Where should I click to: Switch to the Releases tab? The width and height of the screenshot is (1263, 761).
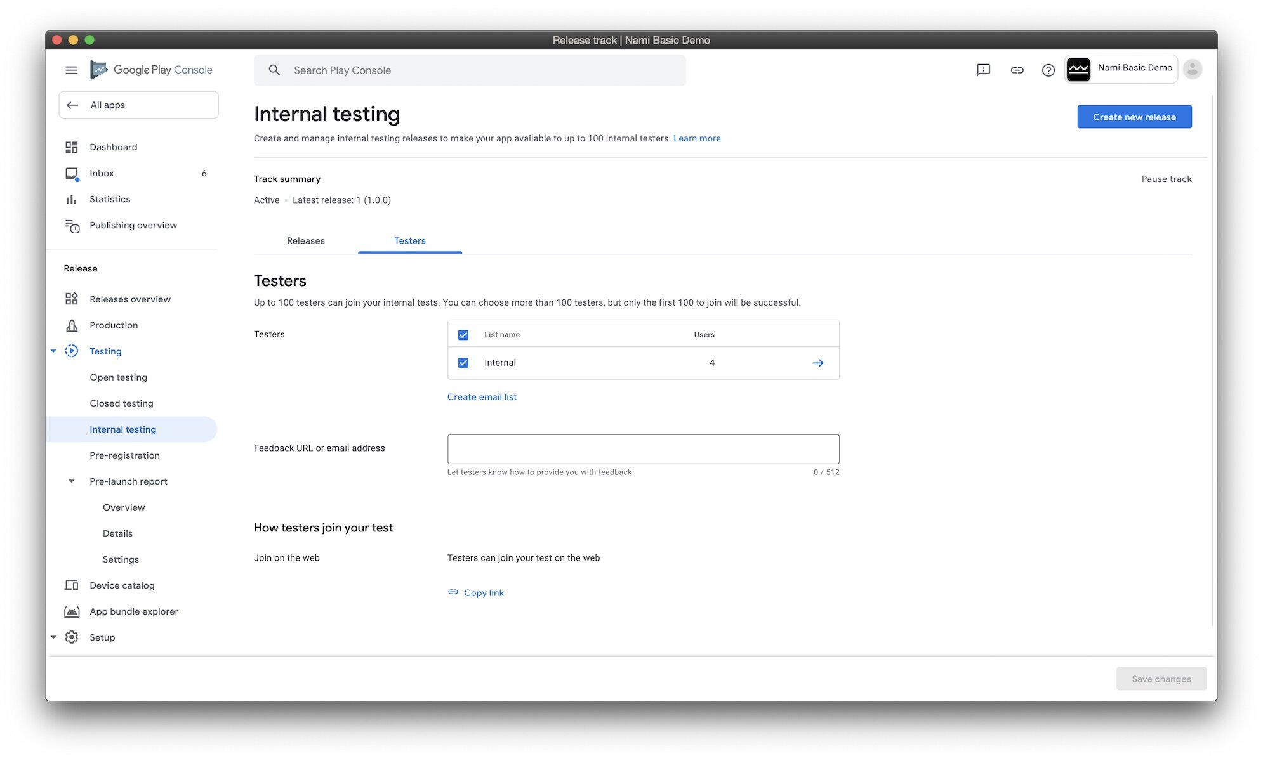[x=305, y=241]
